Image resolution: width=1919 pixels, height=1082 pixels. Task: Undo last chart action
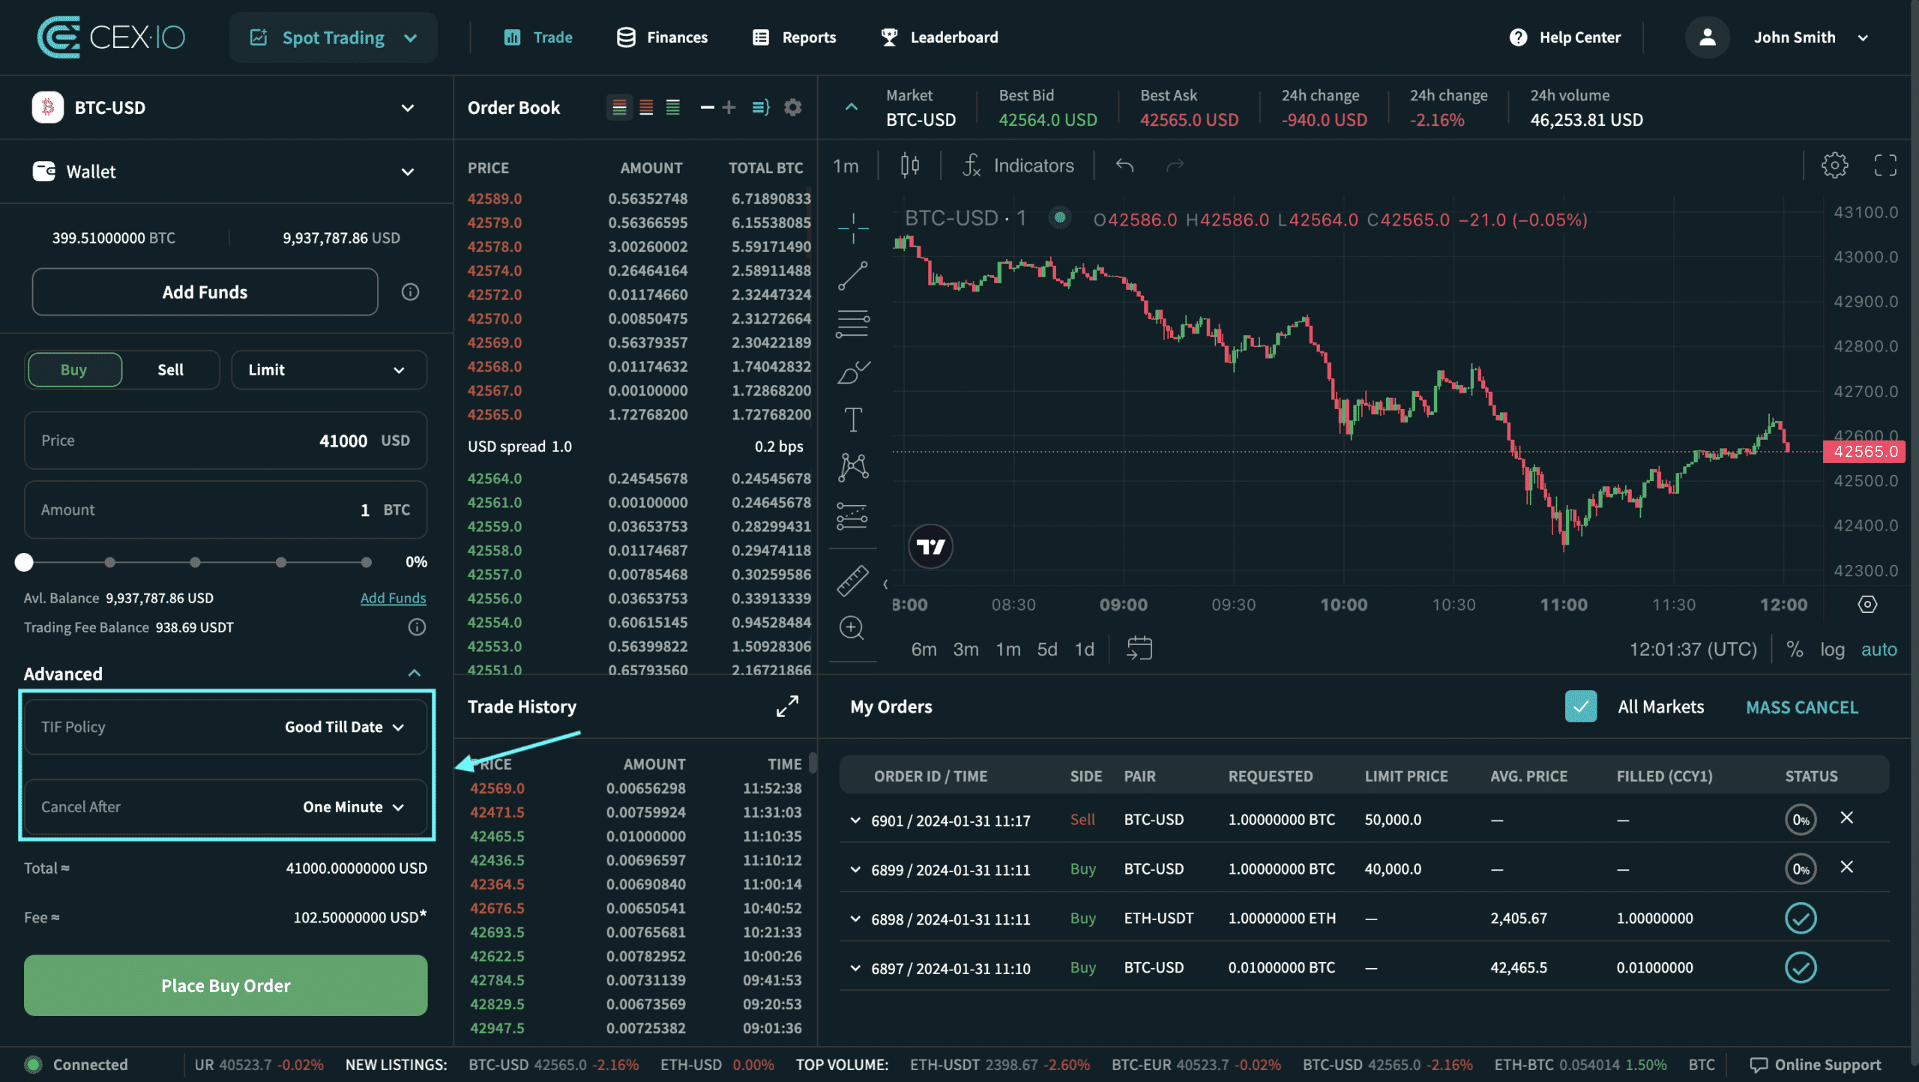(1124, 166)
